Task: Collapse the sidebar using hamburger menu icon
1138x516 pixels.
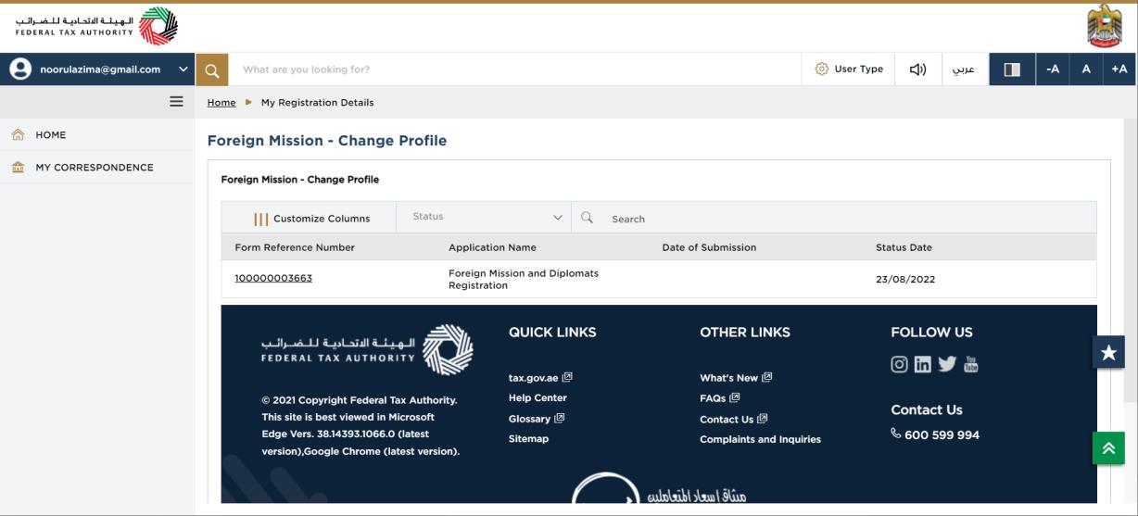Action: (x=176, y=102)
